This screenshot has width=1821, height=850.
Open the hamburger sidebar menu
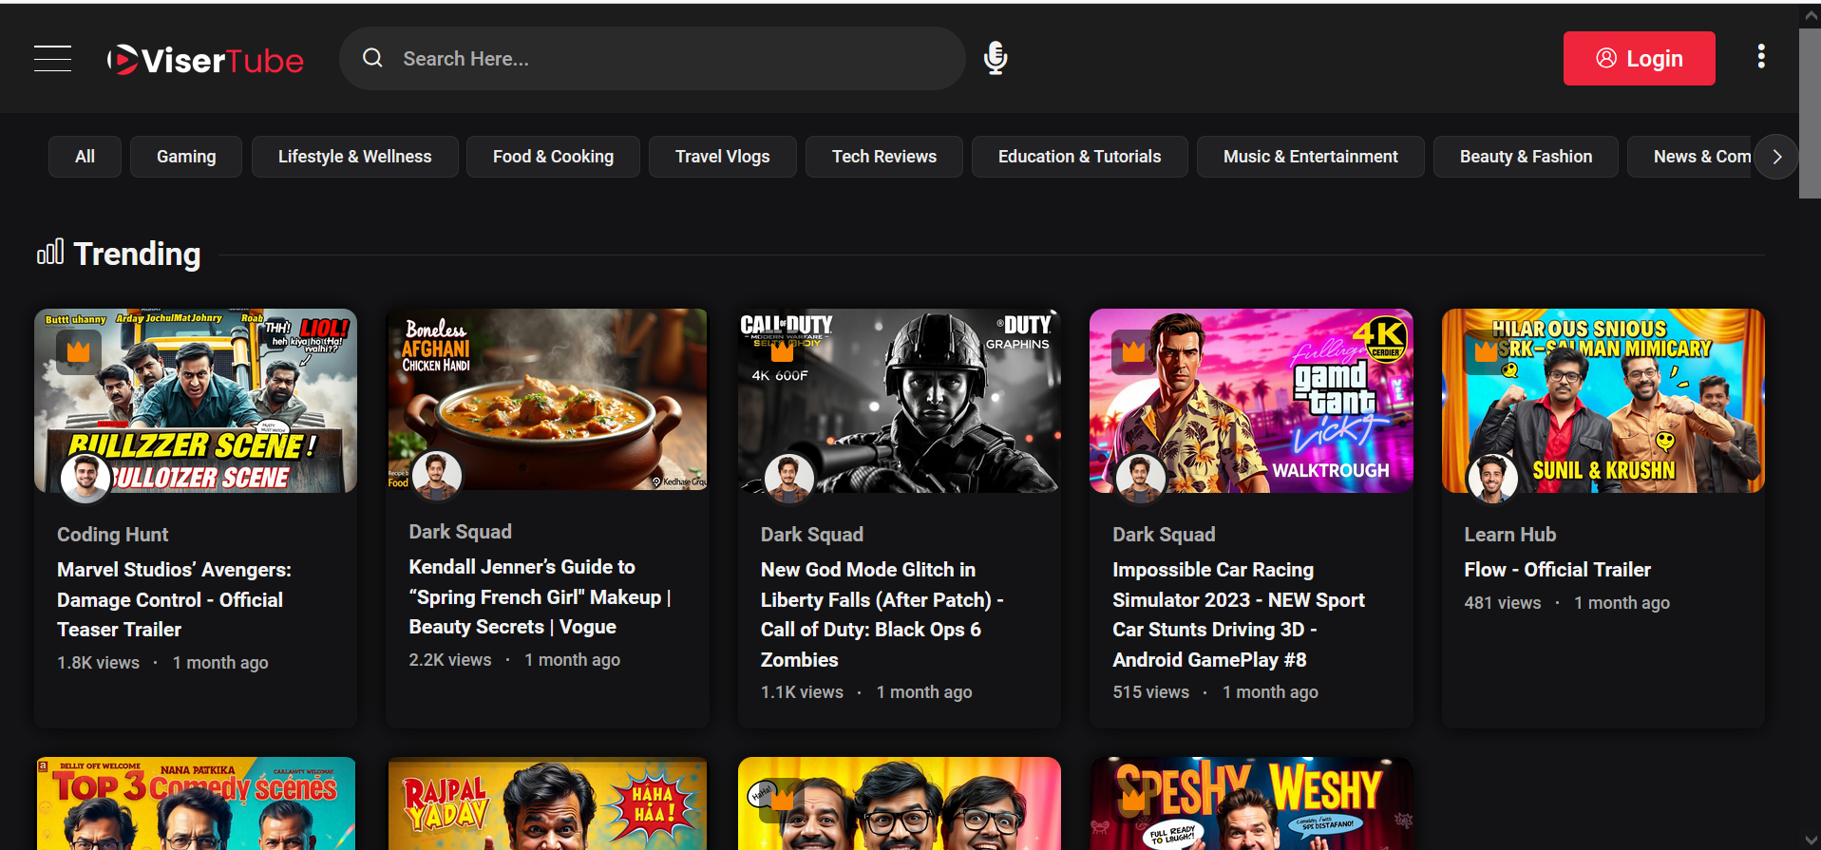pos(53,59)
